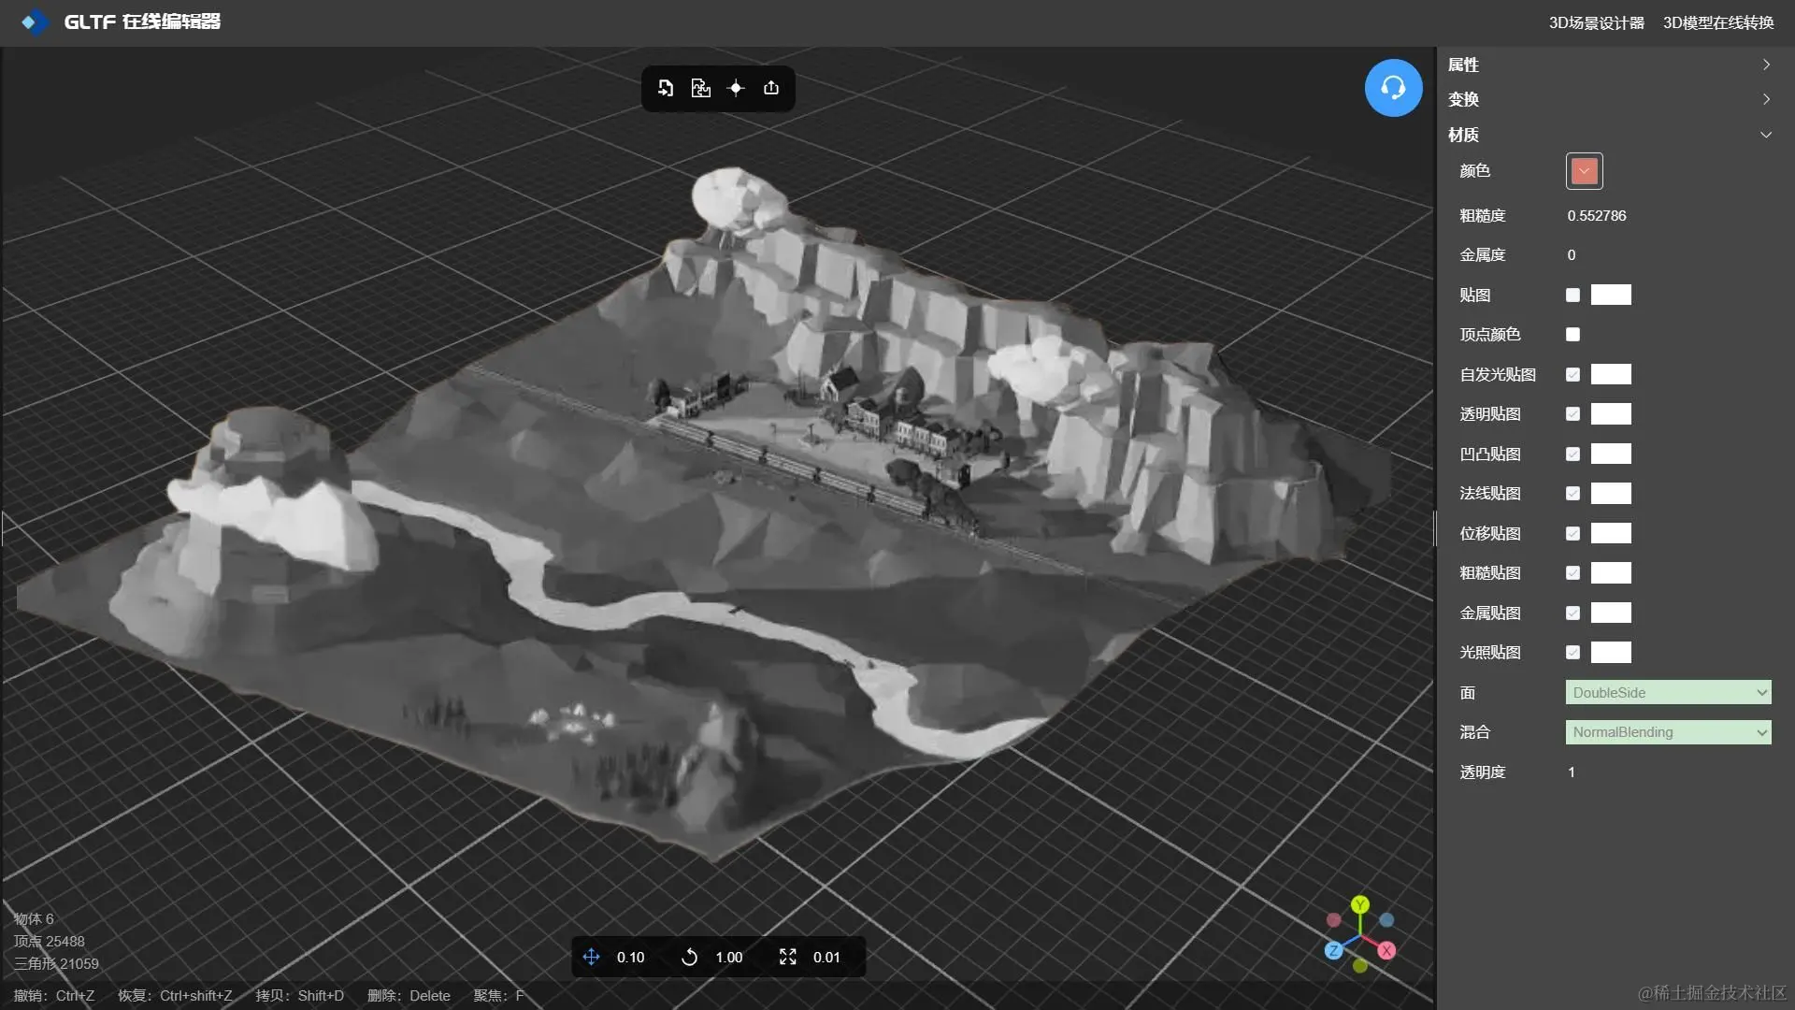Uncheck the 法线贴图 checkbox

pyautogui.click(x=1572, y=494)
